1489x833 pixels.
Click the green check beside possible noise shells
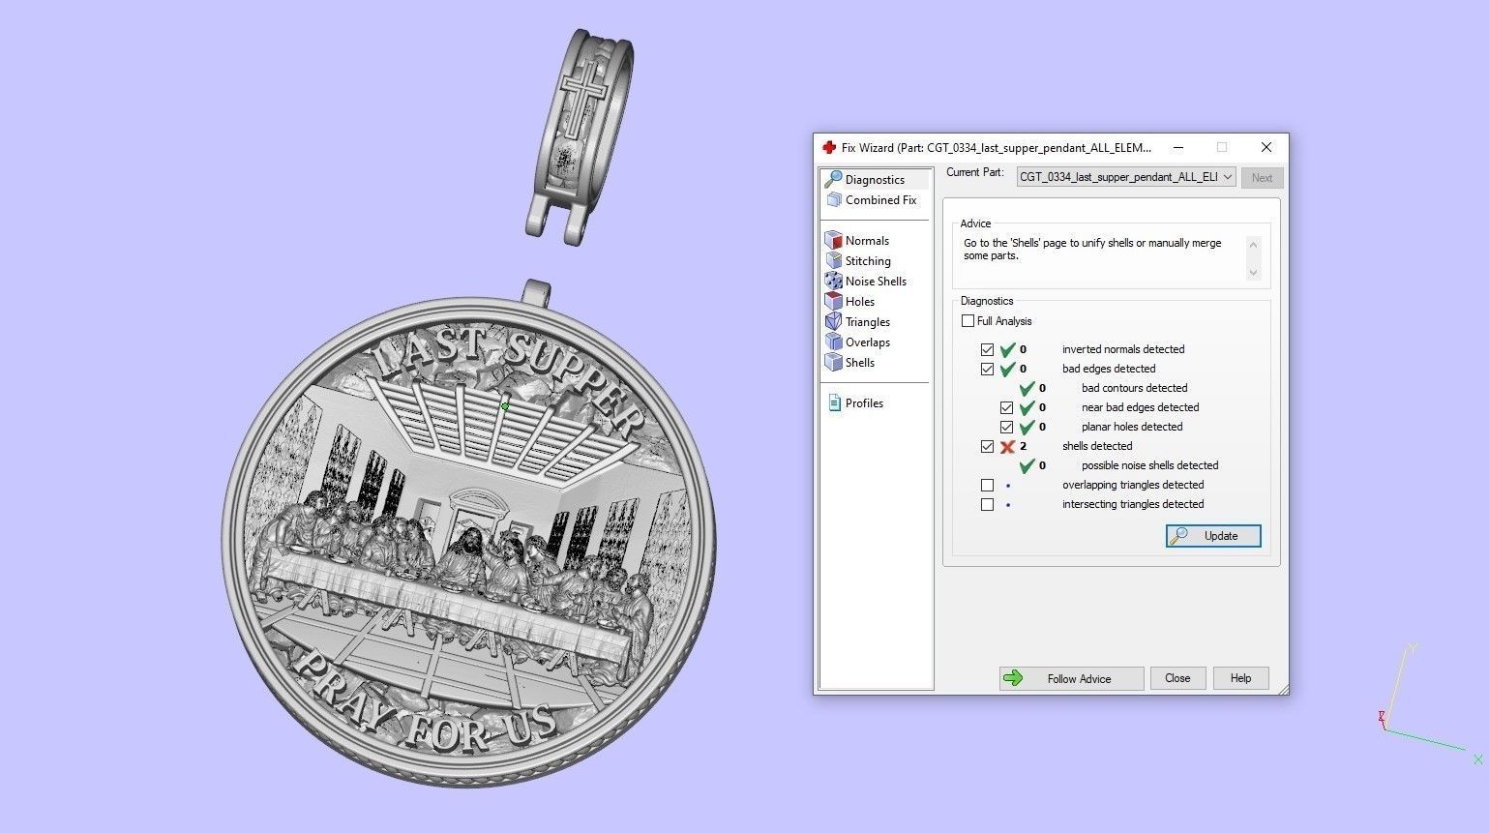click(x=1027, y=465)
